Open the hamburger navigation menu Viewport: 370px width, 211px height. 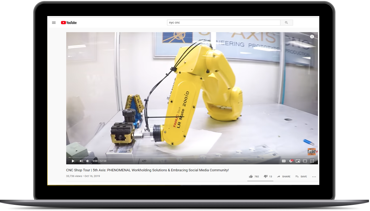click(54, 22)
